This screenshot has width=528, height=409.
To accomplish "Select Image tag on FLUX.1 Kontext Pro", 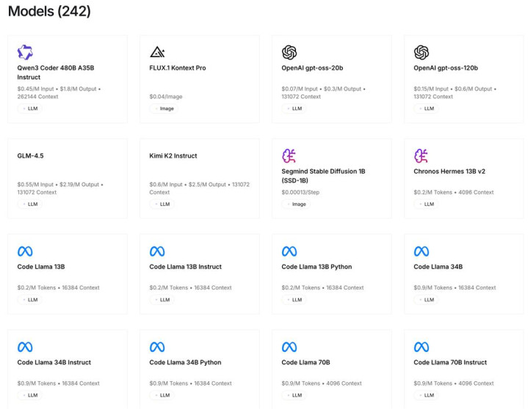I will click(164, 108).
